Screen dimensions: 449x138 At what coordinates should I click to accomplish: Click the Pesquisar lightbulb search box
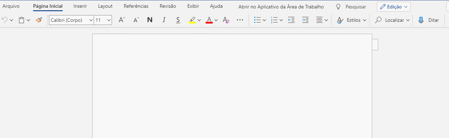[351, 7]
